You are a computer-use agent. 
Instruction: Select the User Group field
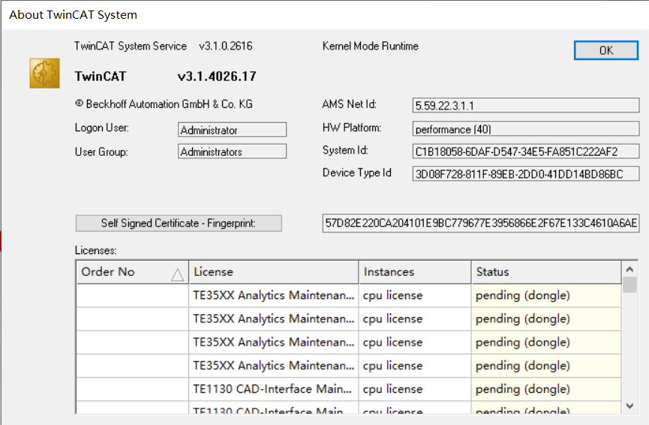click(232, 151)
